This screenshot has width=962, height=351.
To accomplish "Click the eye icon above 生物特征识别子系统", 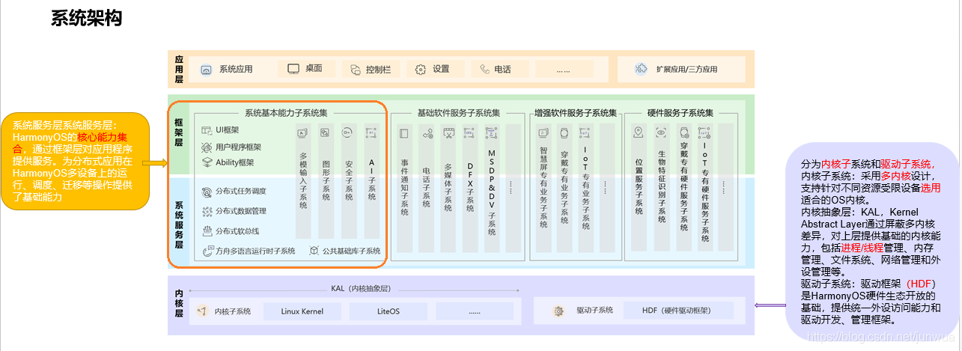I will 661,132.
